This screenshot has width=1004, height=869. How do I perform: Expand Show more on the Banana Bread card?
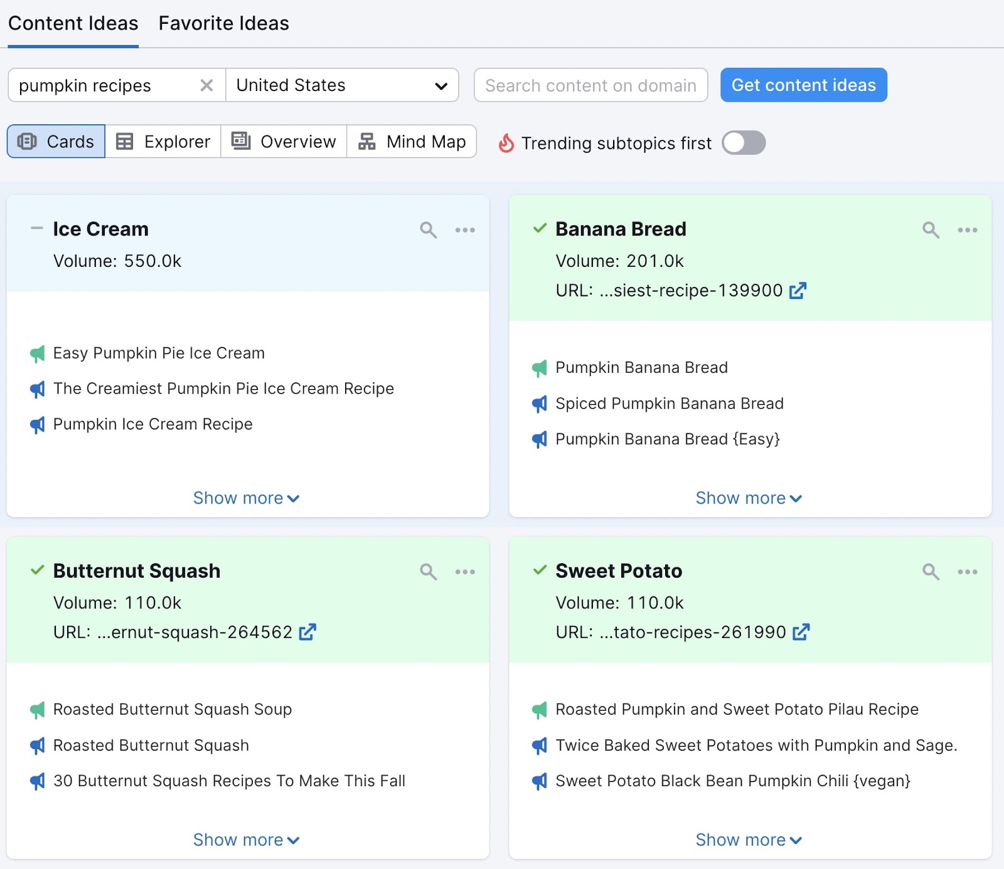[748, 497]
